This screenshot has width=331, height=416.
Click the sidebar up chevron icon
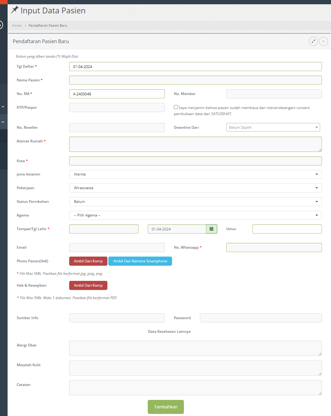(x=3, y=122)
